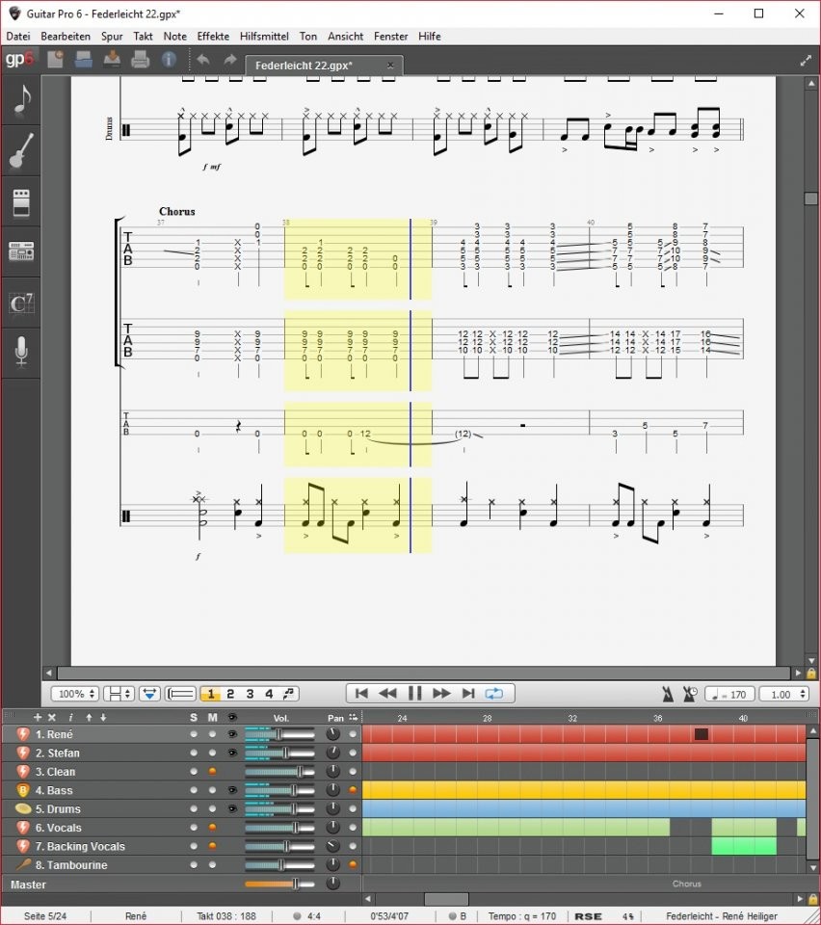Click the Drums track cymbal icon

coord(22,808)
